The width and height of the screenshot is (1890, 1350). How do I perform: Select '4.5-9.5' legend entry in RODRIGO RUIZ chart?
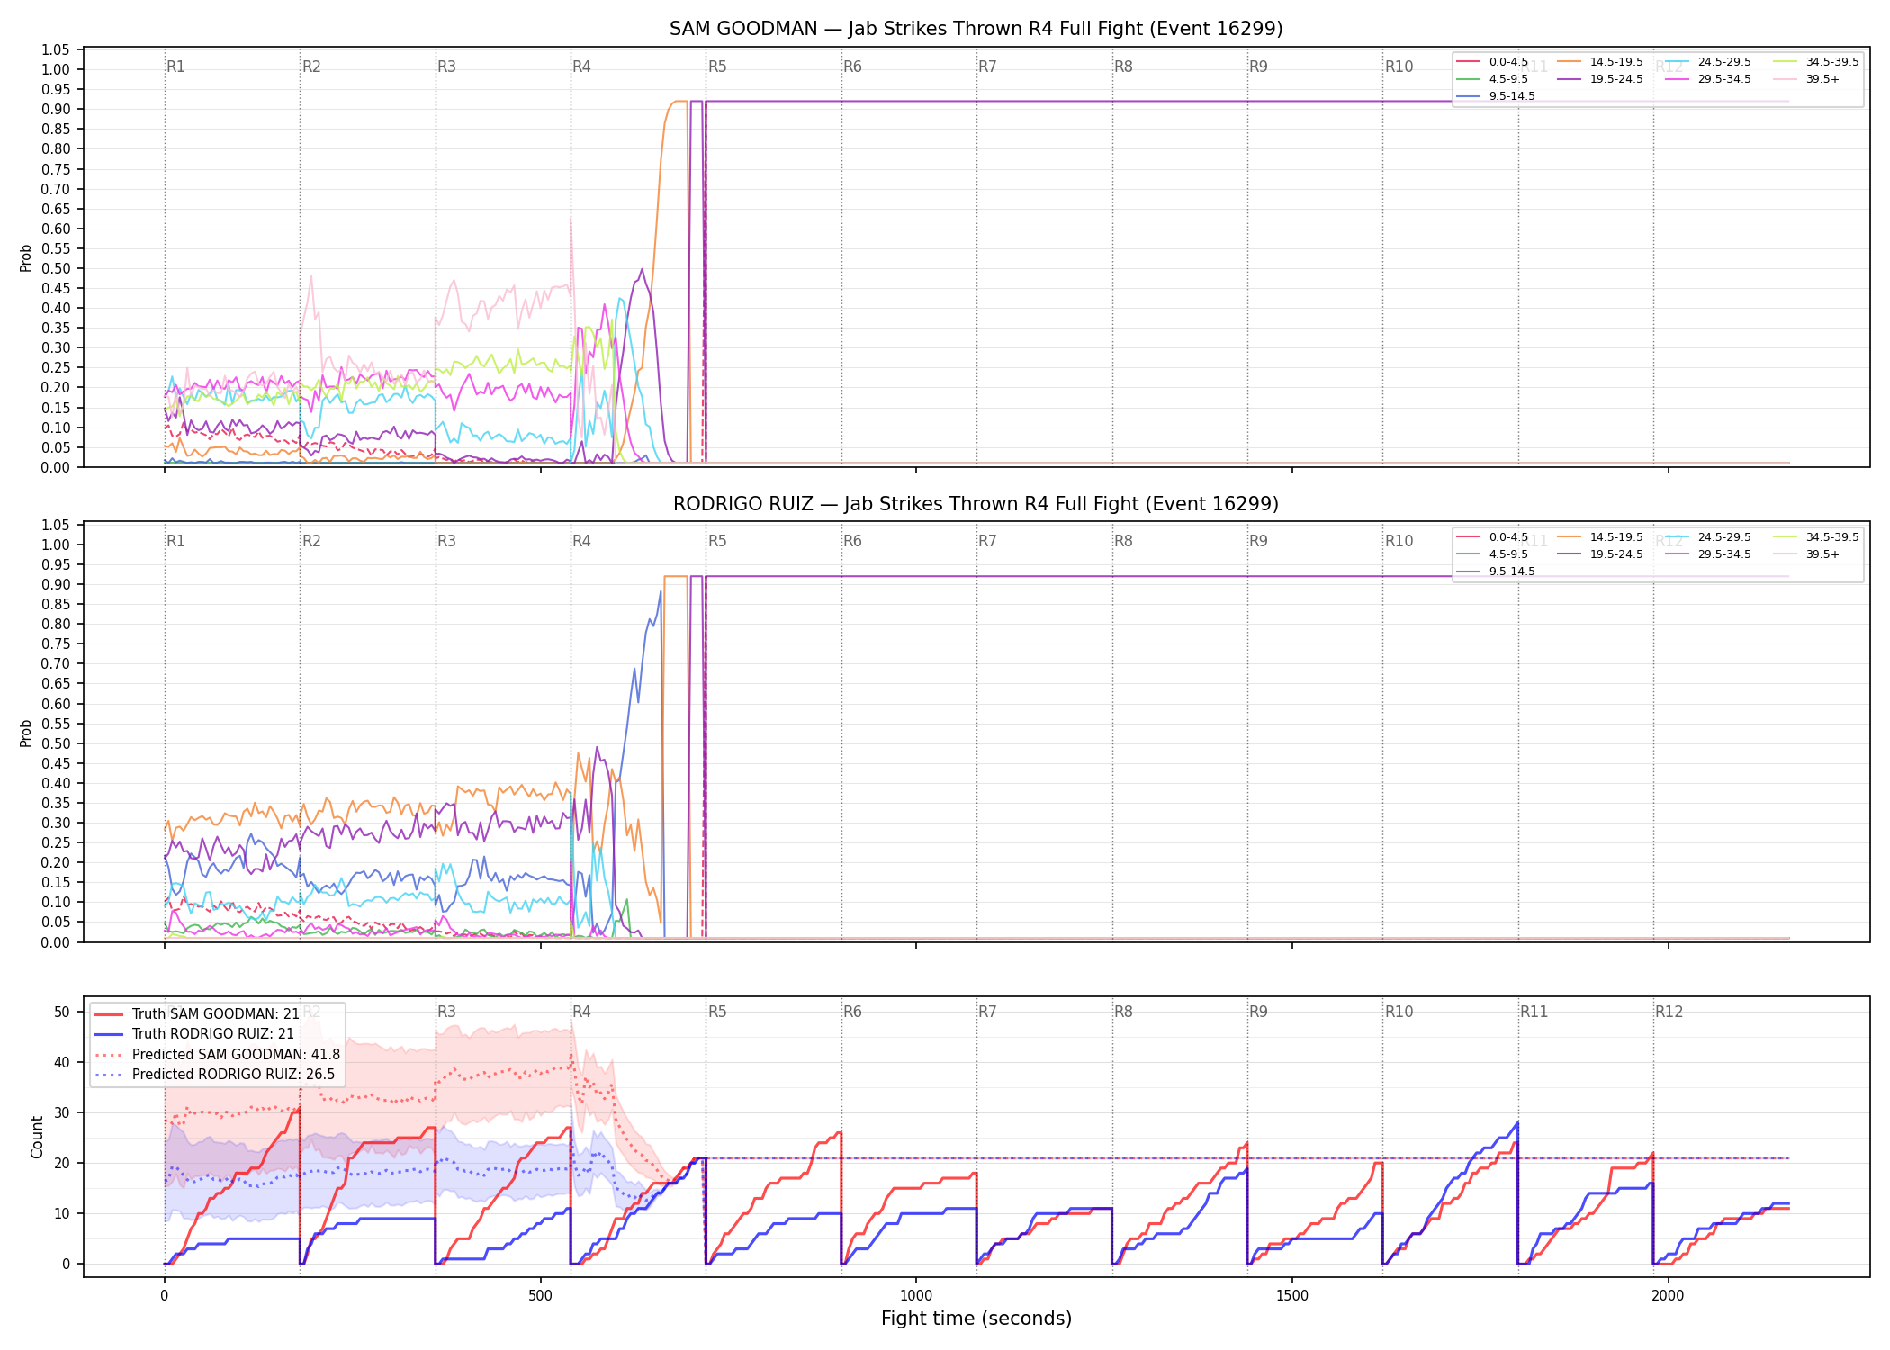click(x=1492, y=554)
